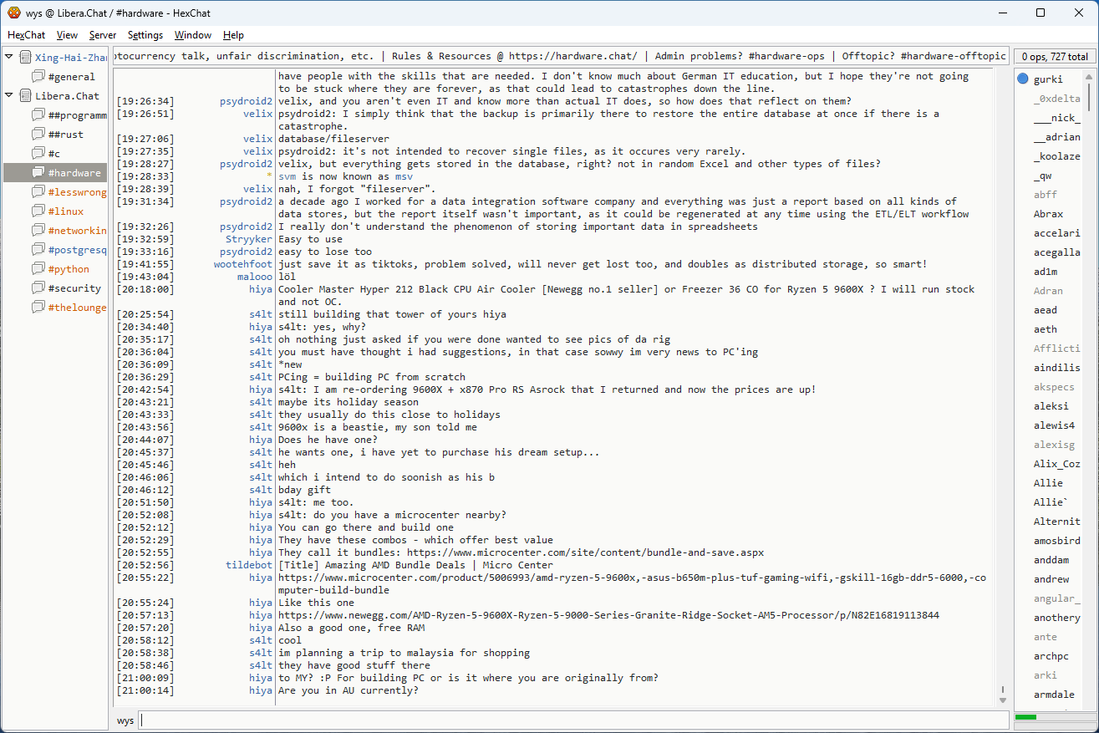This screenshot has width=1099, height=733.
Task: Click the #python channel icon
Action: pos(38,269)
